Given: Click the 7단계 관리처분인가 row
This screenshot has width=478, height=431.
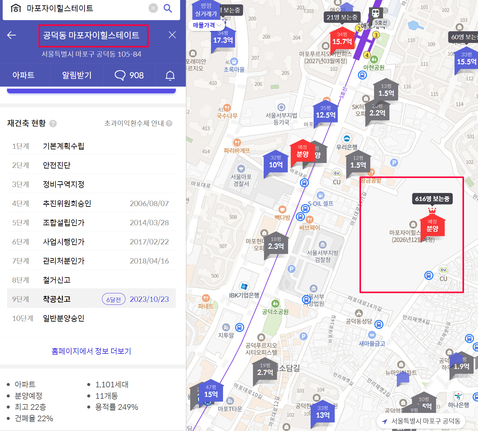Looking at the screenshot, I should [x=91, y=260].
